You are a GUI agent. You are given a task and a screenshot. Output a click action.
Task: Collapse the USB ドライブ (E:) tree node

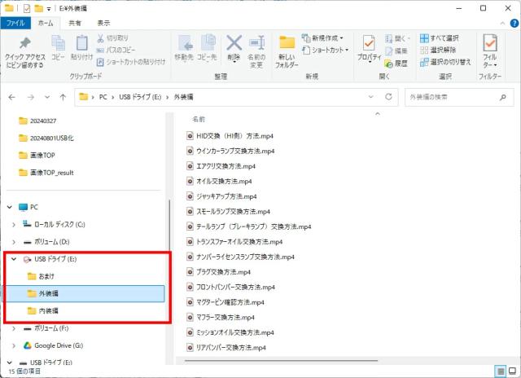click(x=13, y=259)
